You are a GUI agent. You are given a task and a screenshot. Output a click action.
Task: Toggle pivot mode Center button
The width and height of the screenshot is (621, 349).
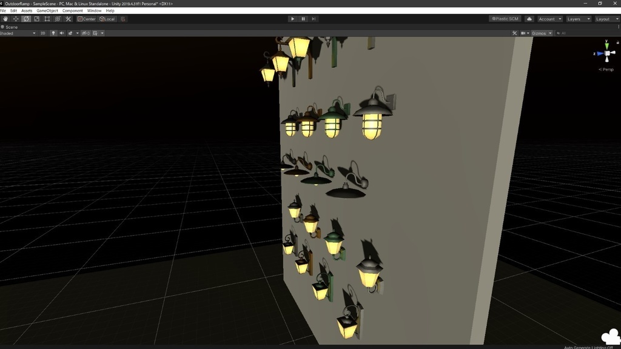coord(86,19)
